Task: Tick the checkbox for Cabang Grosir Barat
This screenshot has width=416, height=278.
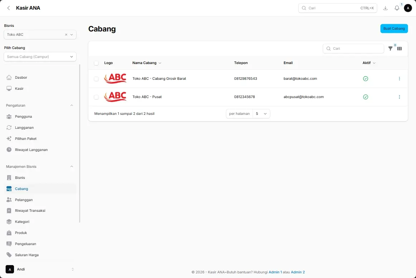Action: 96,79
